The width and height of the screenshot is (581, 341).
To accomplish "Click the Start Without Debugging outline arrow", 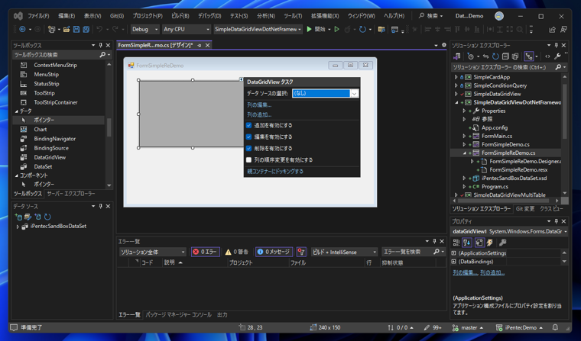I will pos(336,29).
